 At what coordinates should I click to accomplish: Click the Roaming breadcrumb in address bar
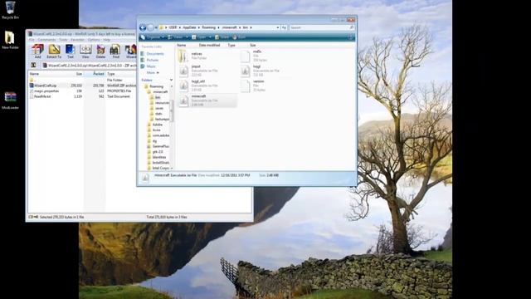click(x=208, y=27)
